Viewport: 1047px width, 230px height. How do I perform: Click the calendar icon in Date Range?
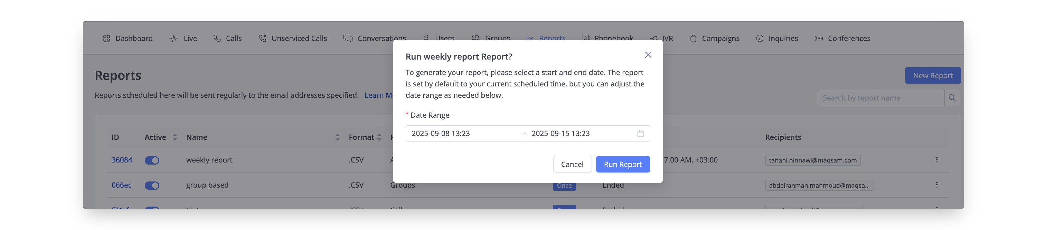click(x=641, y=133)
